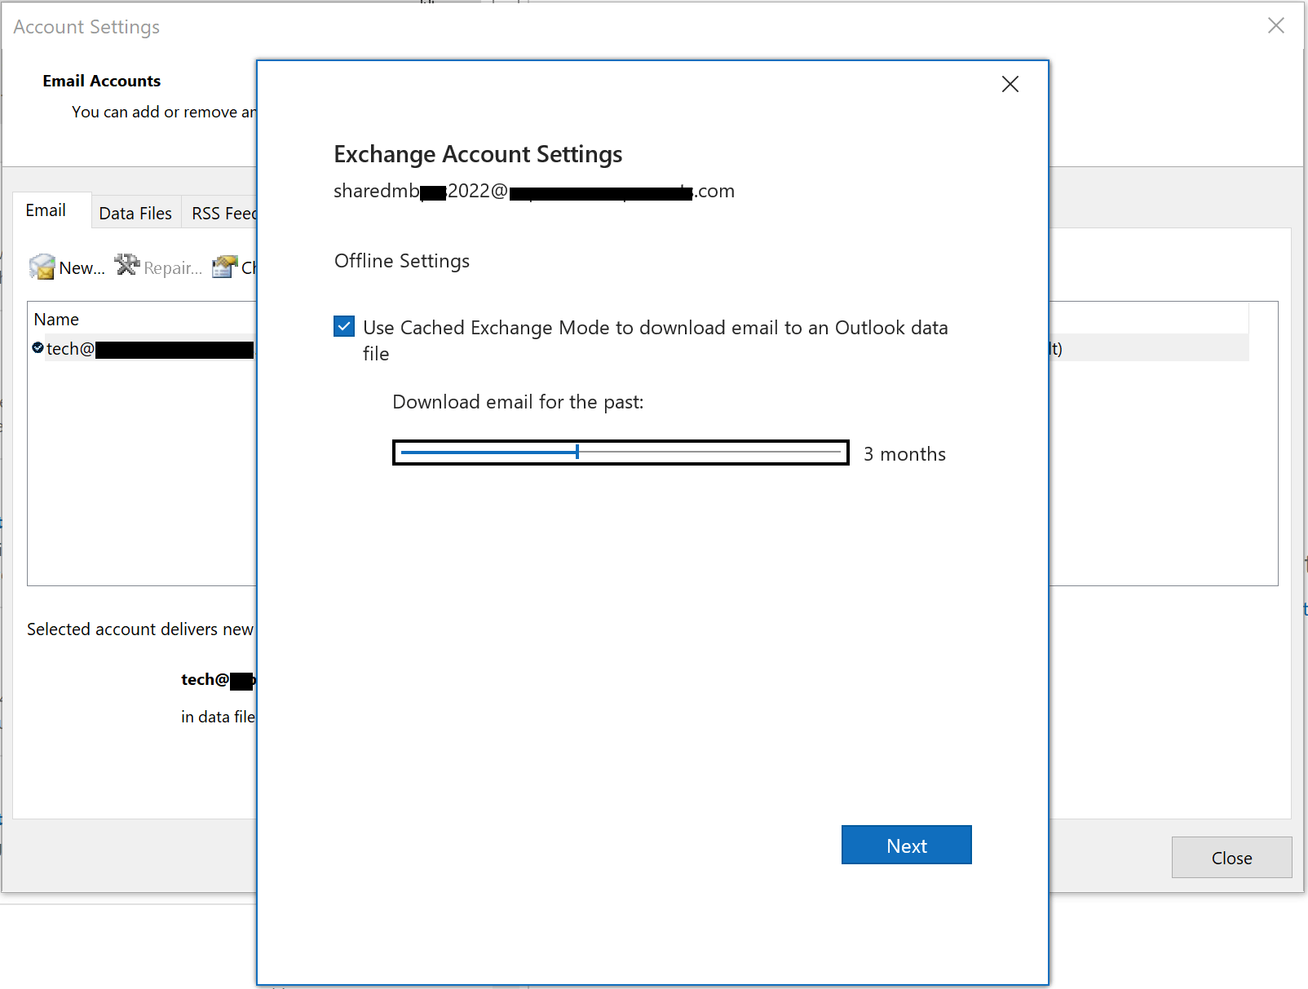
Task: Click the Next button
Action: point(906,845)
